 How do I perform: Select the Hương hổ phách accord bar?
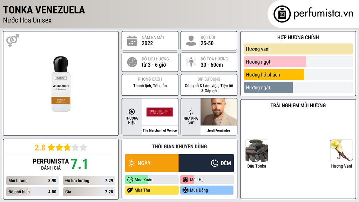tap(298, 75)
